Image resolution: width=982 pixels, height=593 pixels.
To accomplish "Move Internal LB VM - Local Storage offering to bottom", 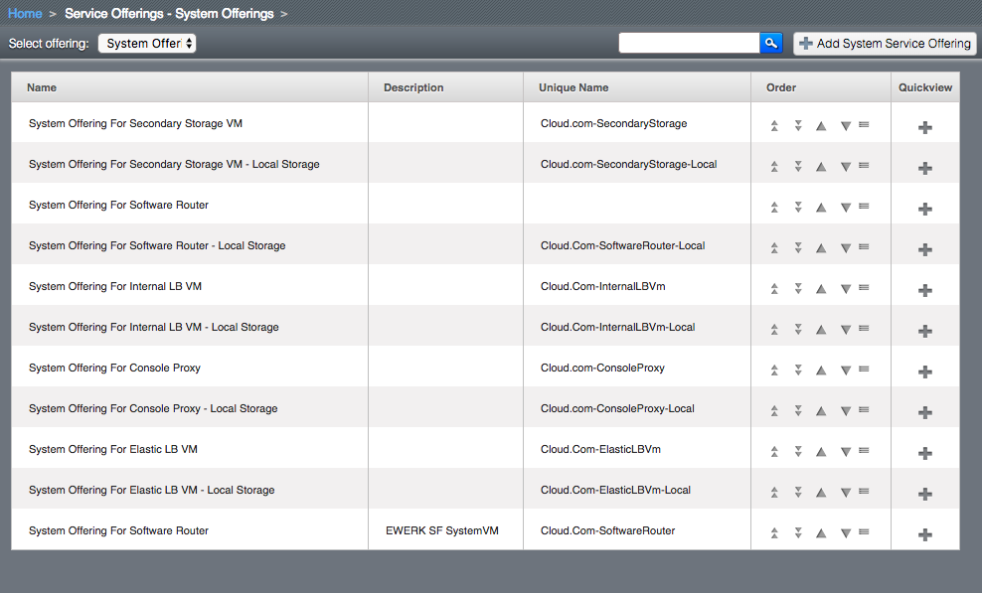I will pos(798,329).
